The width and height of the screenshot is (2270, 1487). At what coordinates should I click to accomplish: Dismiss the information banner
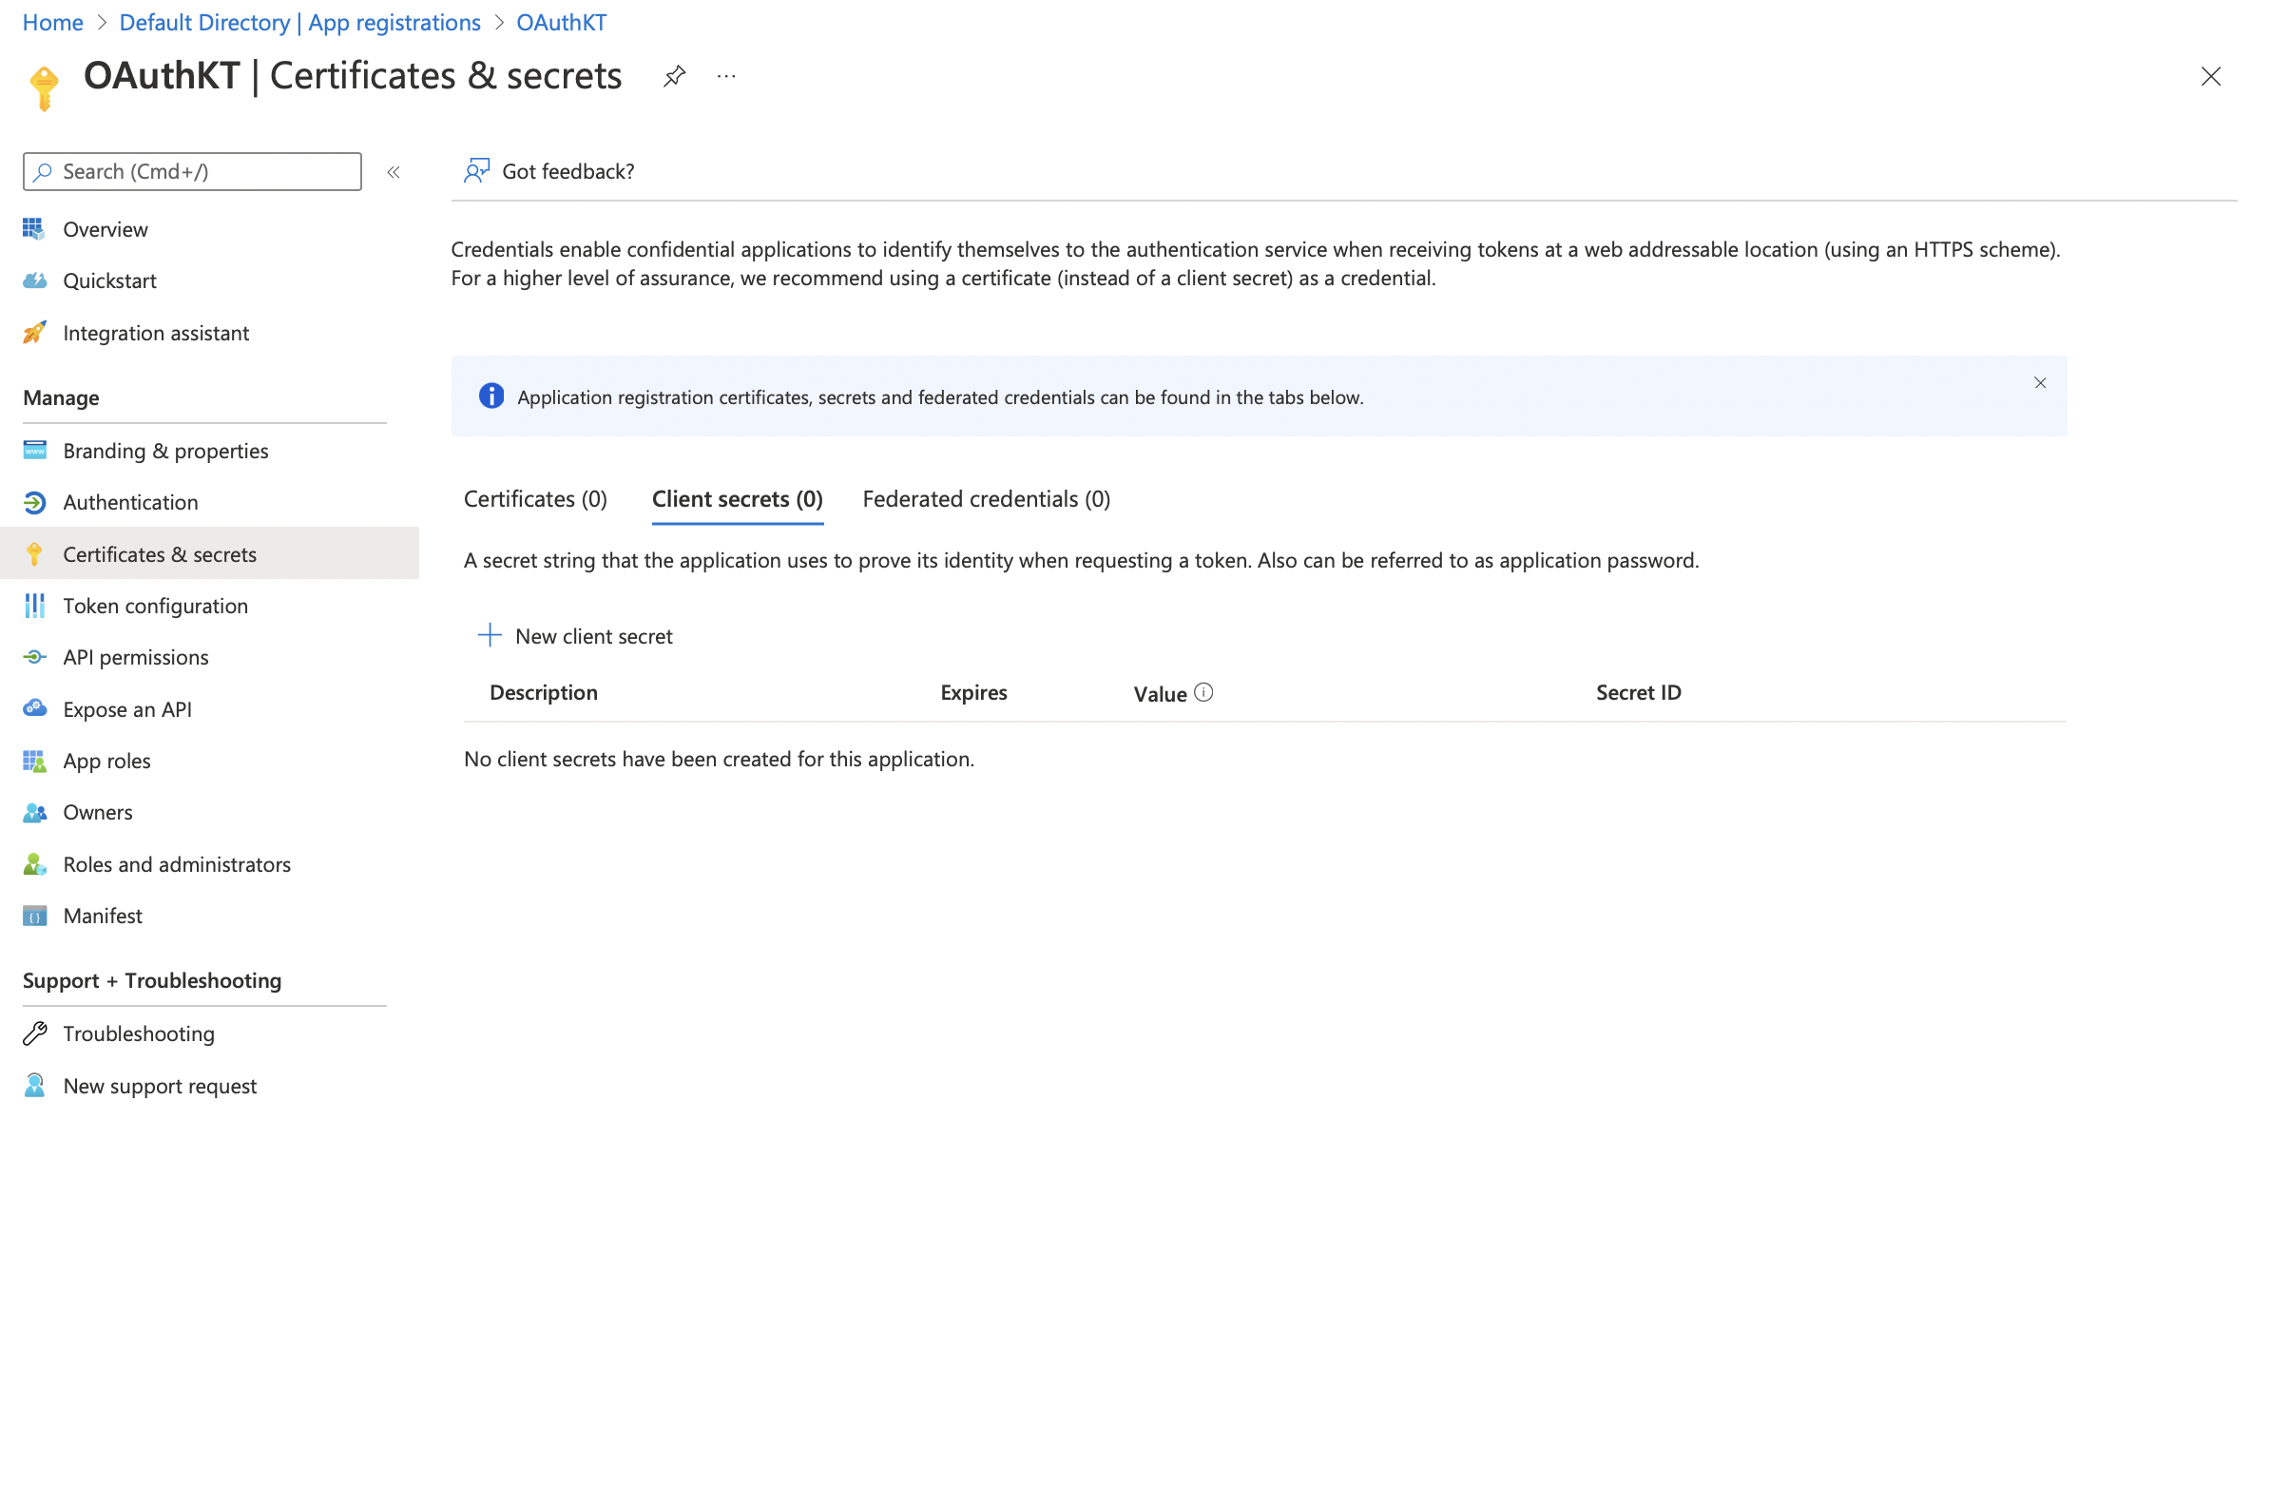[2040, 382]
